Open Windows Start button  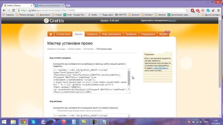click(x=4, y=122)
